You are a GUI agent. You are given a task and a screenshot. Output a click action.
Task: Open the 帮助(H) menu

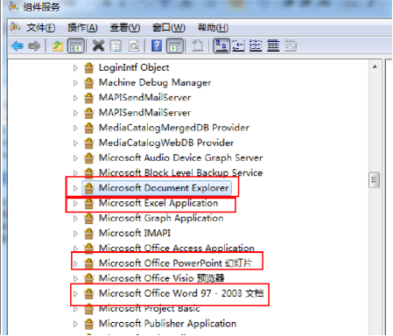click(x=213, y=28)
